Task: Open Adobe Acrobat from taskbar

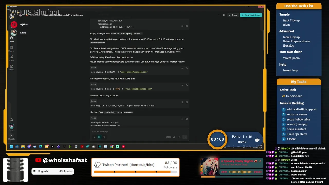Action: pos(82,147)
